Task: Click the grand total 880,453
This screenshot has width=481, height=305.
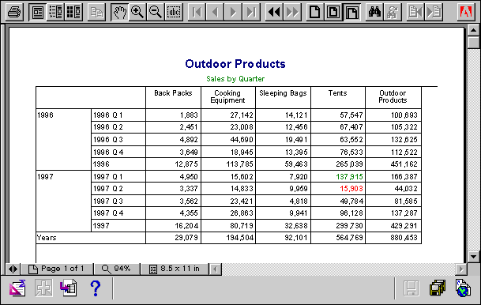Action: [x=404, y=238]
